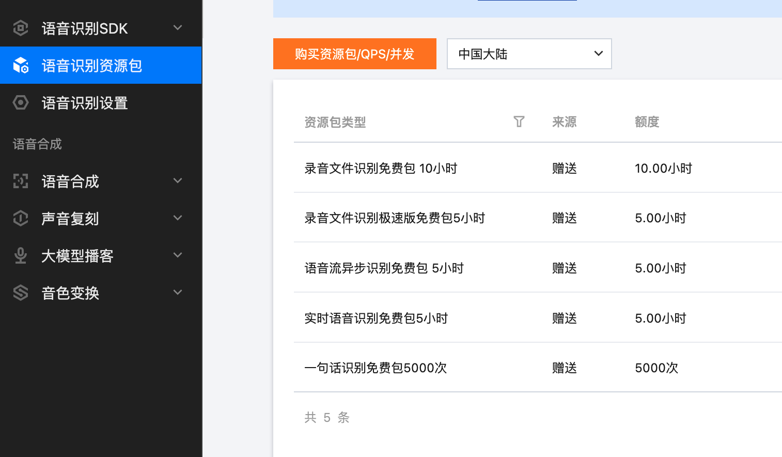The width and height of the screenshot is (782, 457).
Task: Click the 共 5 条 record count text
Action: click(x=327, y=417)
